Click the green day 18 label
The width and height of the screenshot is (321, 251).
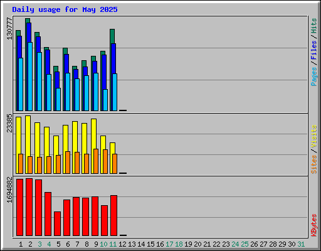(x=179, y=244)
